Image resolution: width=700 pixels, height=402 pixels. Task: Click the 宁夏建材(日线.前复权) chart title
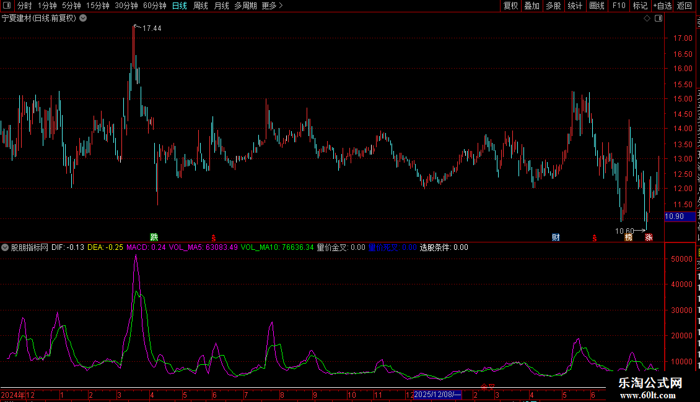pyautogui.click(x=39, y=19)
